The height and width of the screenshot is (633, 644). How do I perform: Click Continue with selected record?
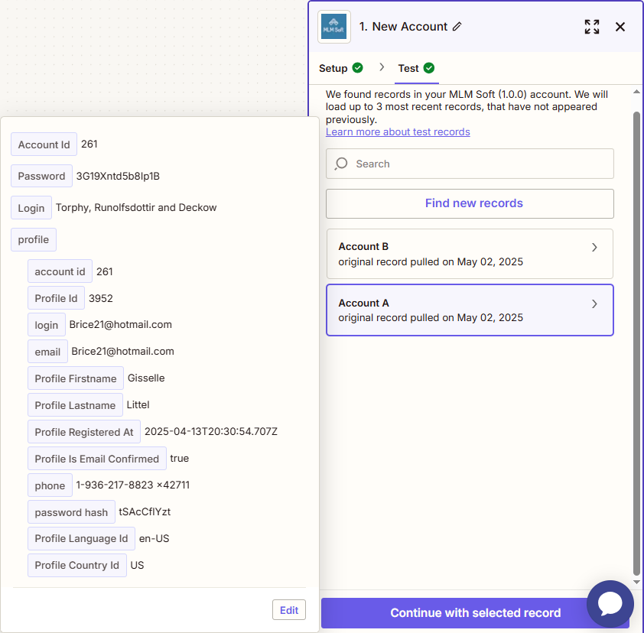point(474,613)
